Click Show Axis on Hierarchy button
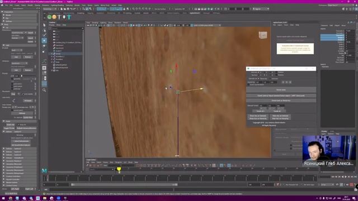The image size is (358, 201). tap(258, 118)
